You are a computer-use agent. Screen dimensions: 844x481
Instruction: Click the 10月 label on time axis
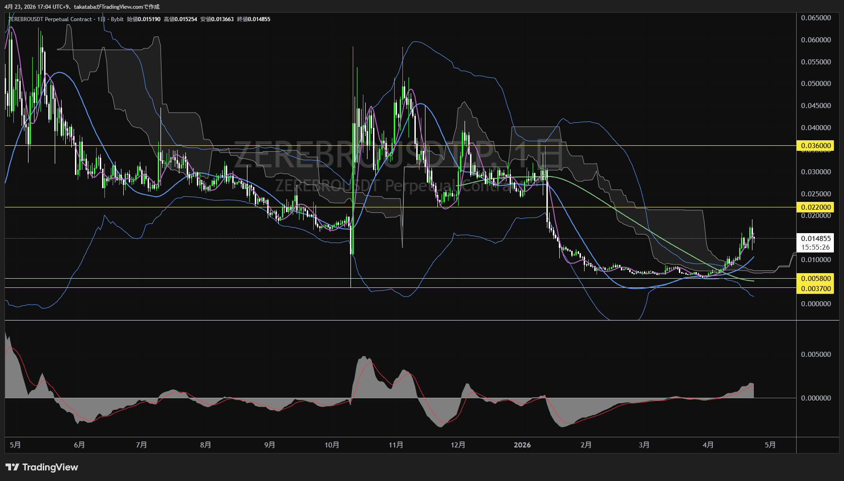click(332, 445)
